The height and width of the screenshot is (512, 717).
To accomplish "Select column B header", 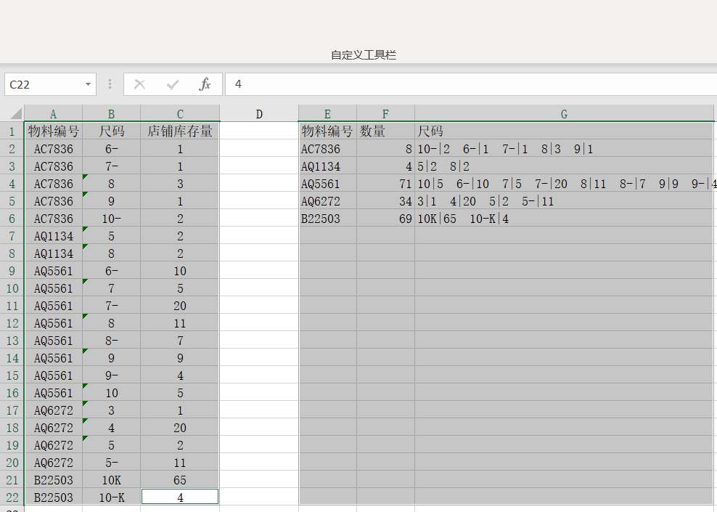I will tap(111, 114).
